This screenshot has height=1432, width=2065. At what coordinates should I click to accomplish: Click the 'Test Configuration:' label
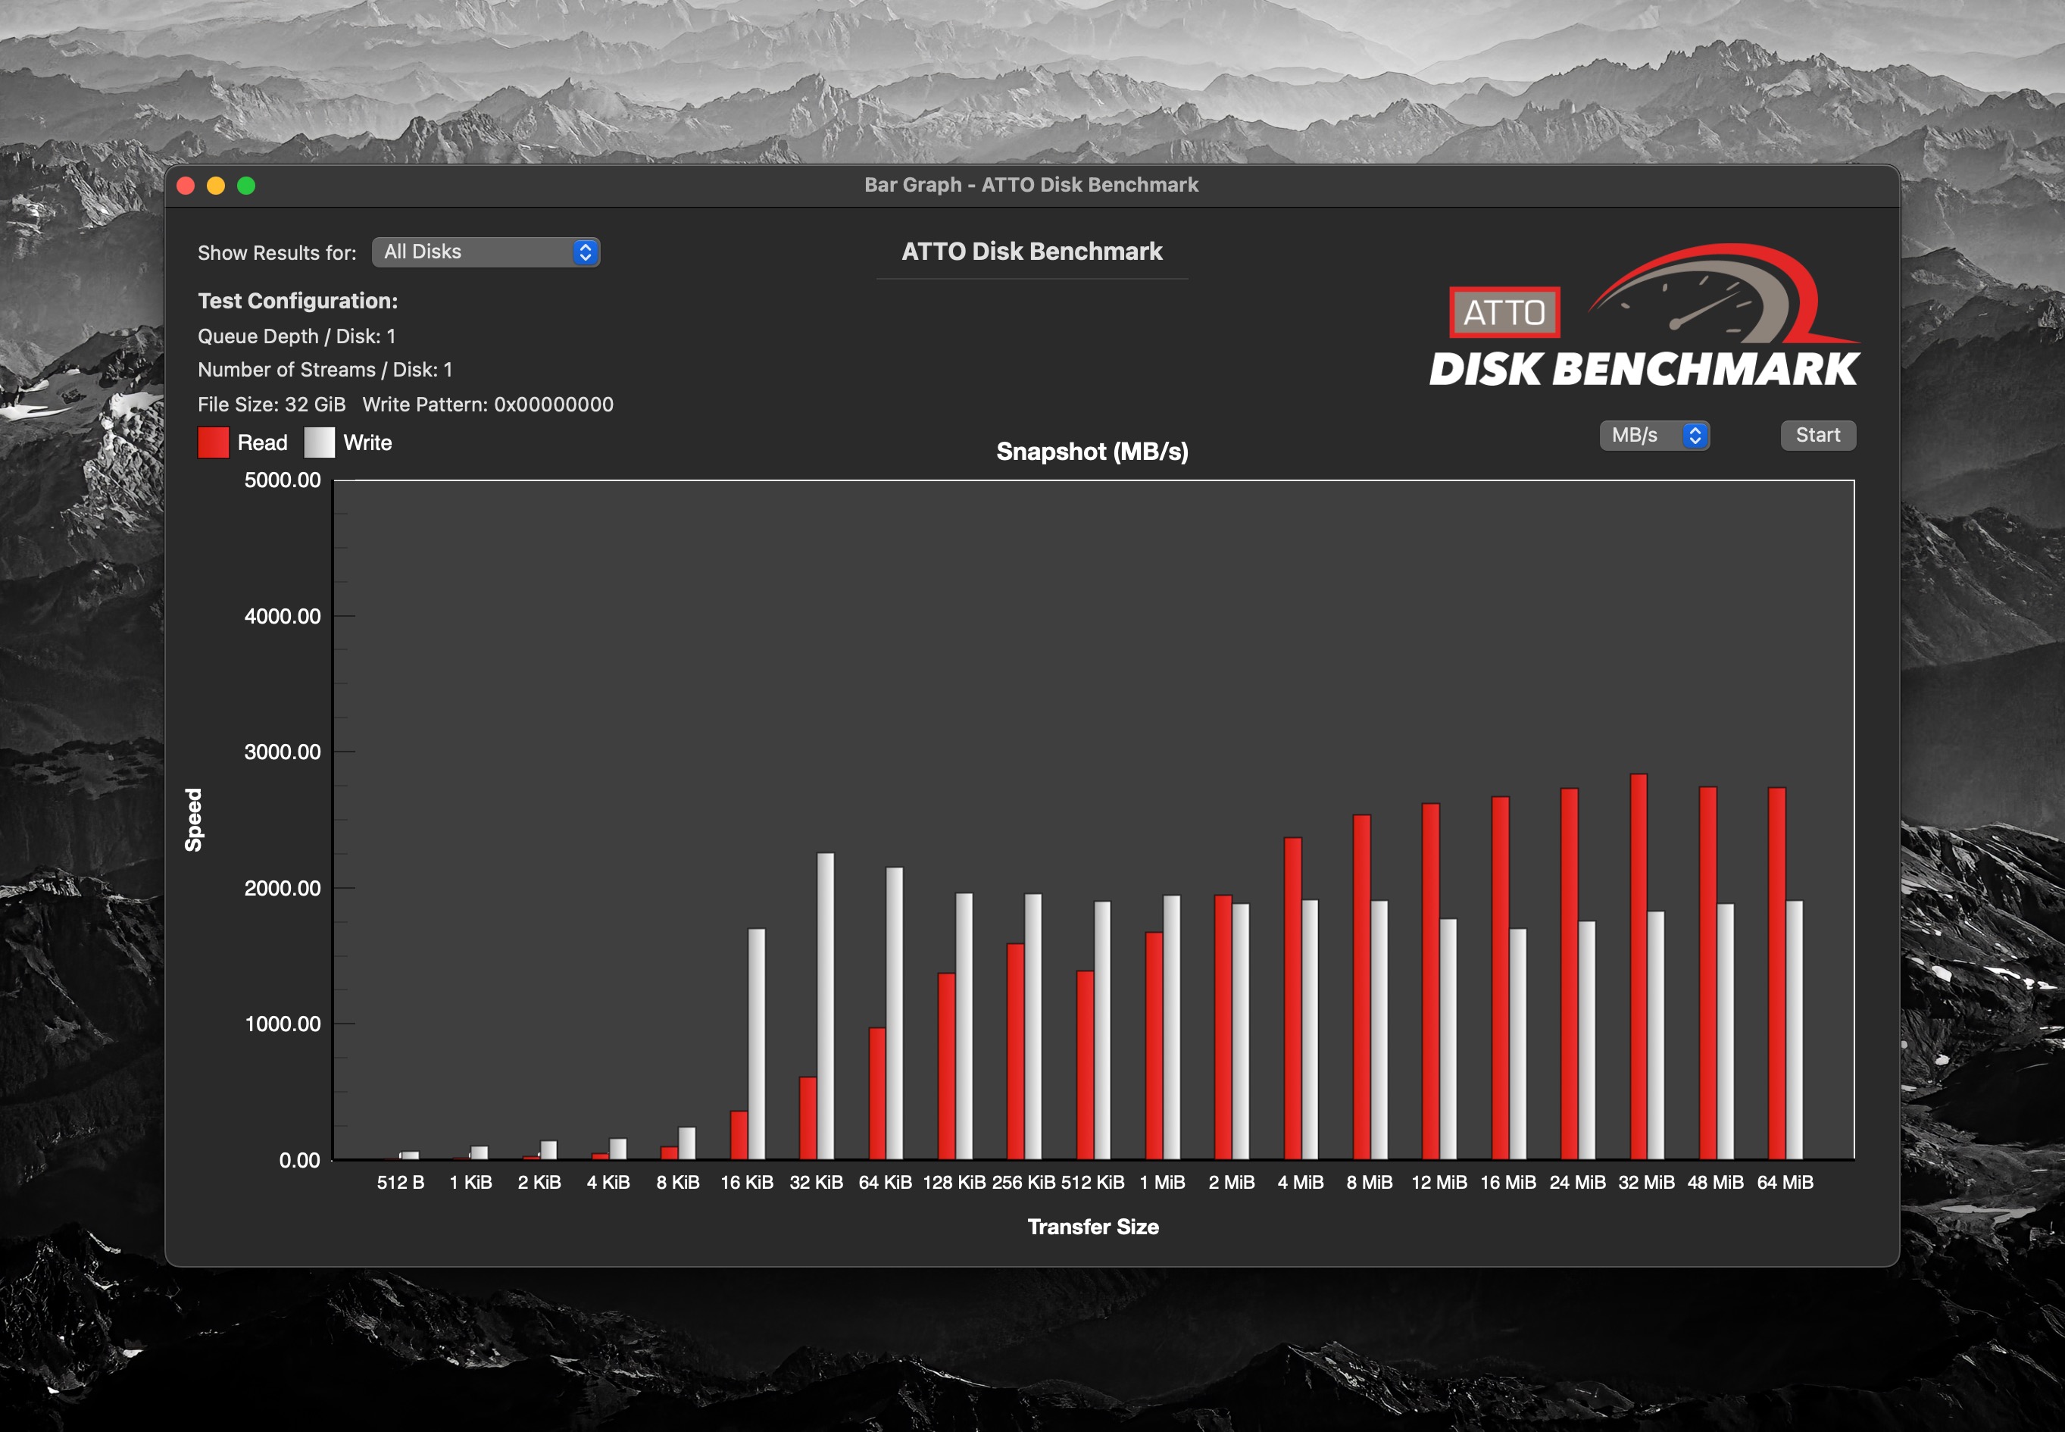(298, 301)
